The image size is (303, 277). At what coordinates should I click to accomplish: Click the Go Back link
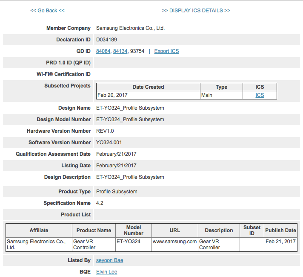pos(48,11)
